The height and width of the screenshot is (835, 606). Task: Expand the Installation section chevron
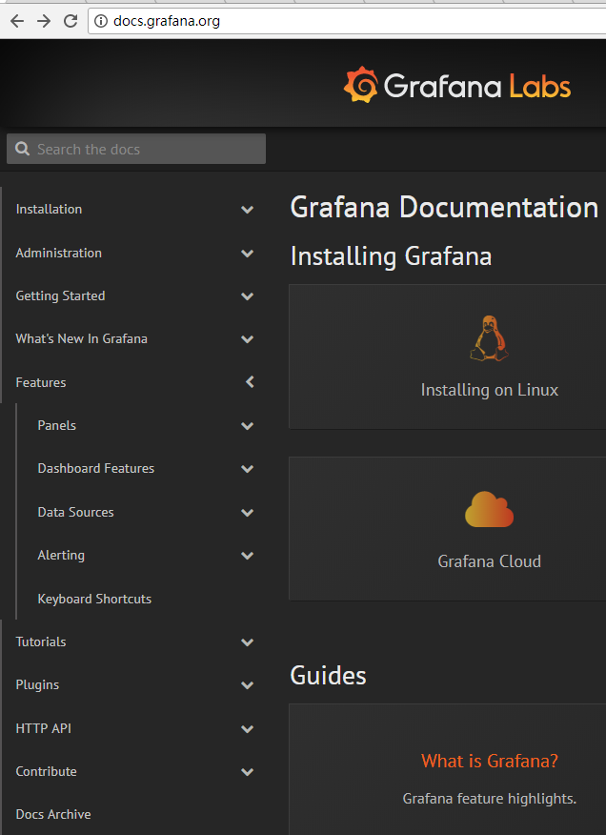click(248, 210)
